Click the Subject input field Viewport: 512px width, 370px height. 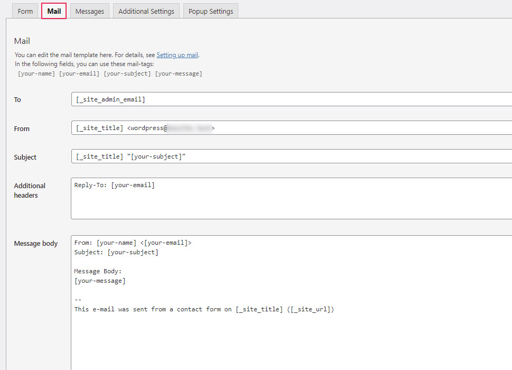point(291,156)
